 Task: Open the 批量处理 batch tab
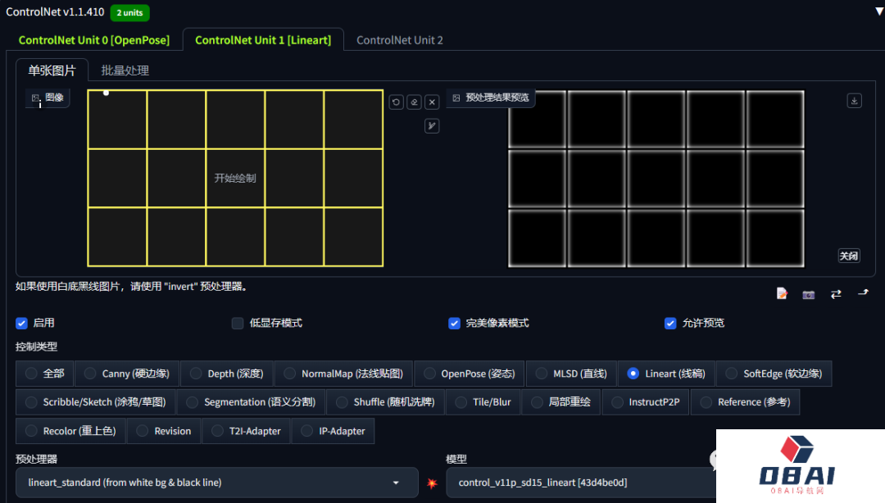point(125,70)
